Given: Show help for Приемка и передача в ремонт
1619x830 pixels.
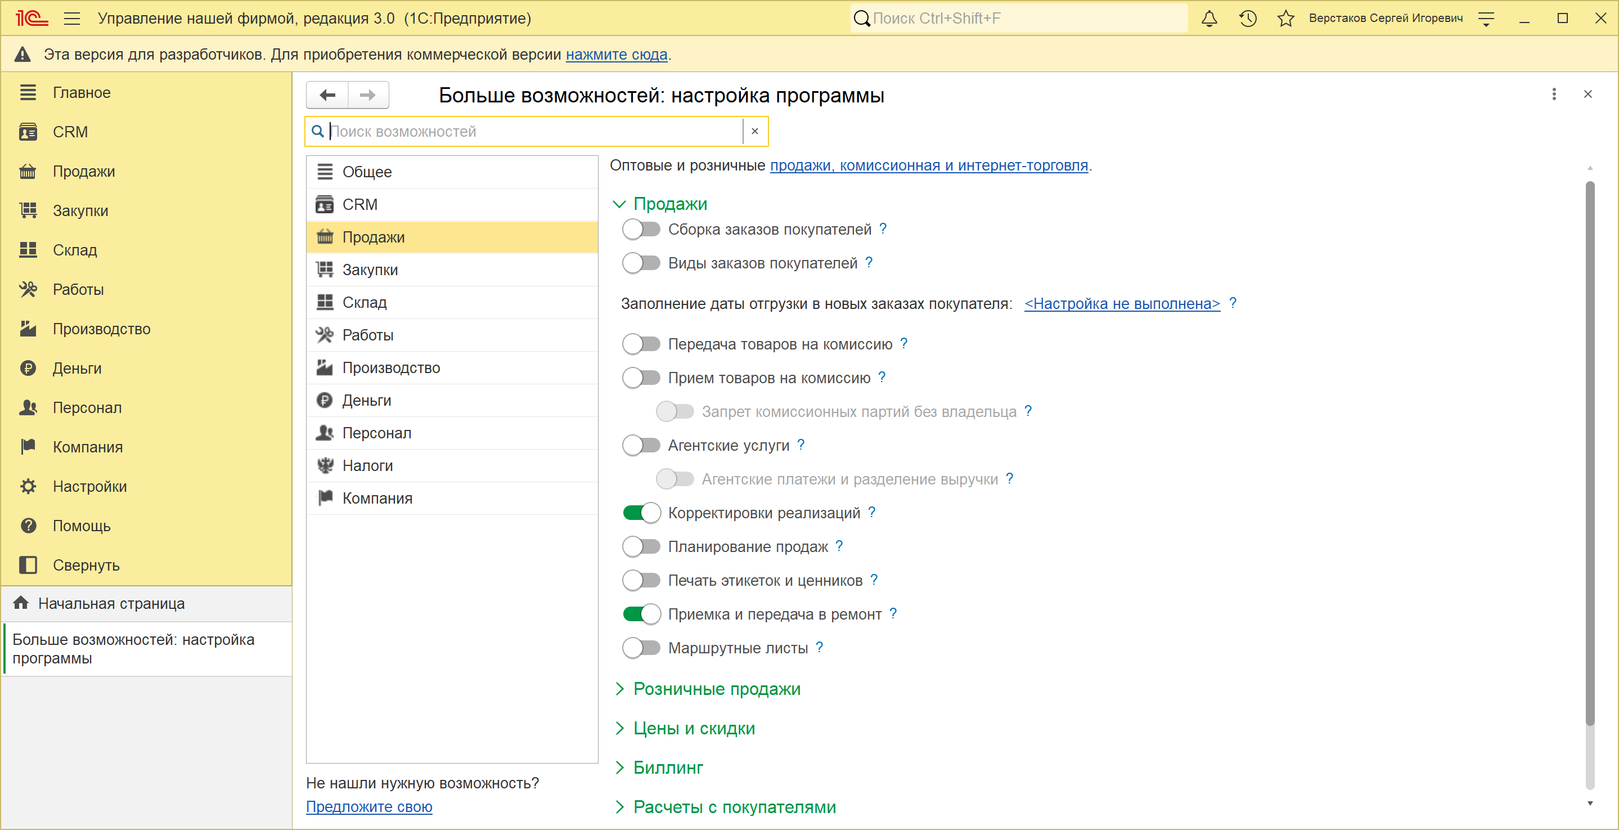Looking at the screenshot, I should [893, 614].
